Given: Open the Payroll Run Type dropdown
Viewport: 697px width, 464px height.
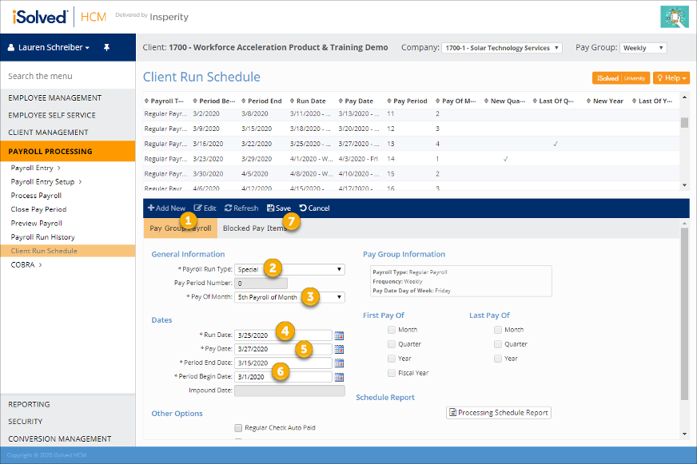Looking at the screenshot, I should pos(290,269).
